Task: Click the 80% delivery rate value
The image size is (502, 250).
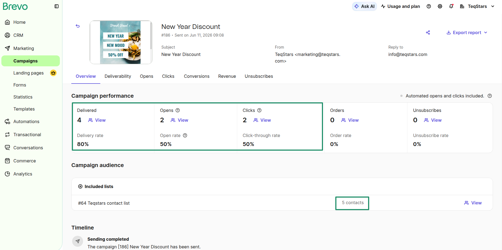Action: pyautogui.click(x=83, y=144)
